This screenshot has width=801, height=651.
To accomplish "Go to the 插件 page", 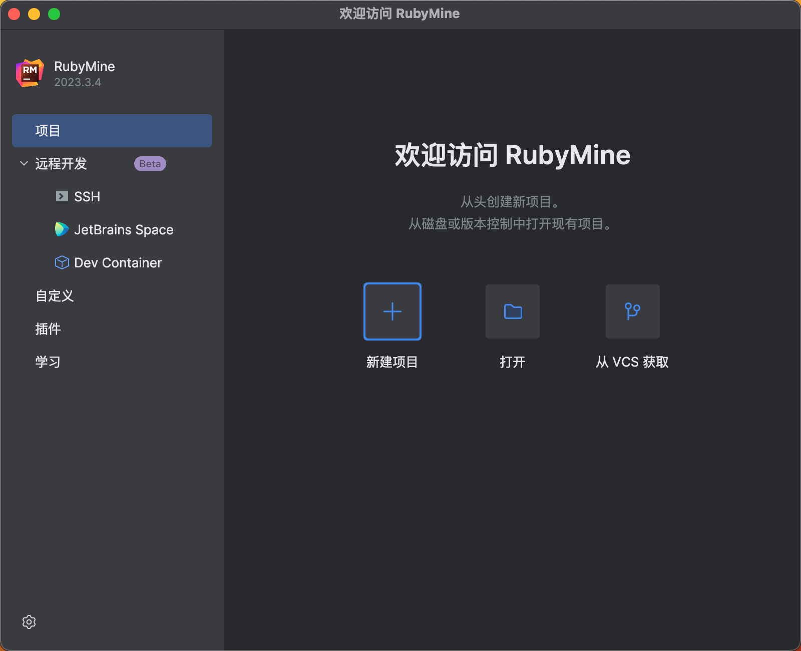I will click(48, 329).
